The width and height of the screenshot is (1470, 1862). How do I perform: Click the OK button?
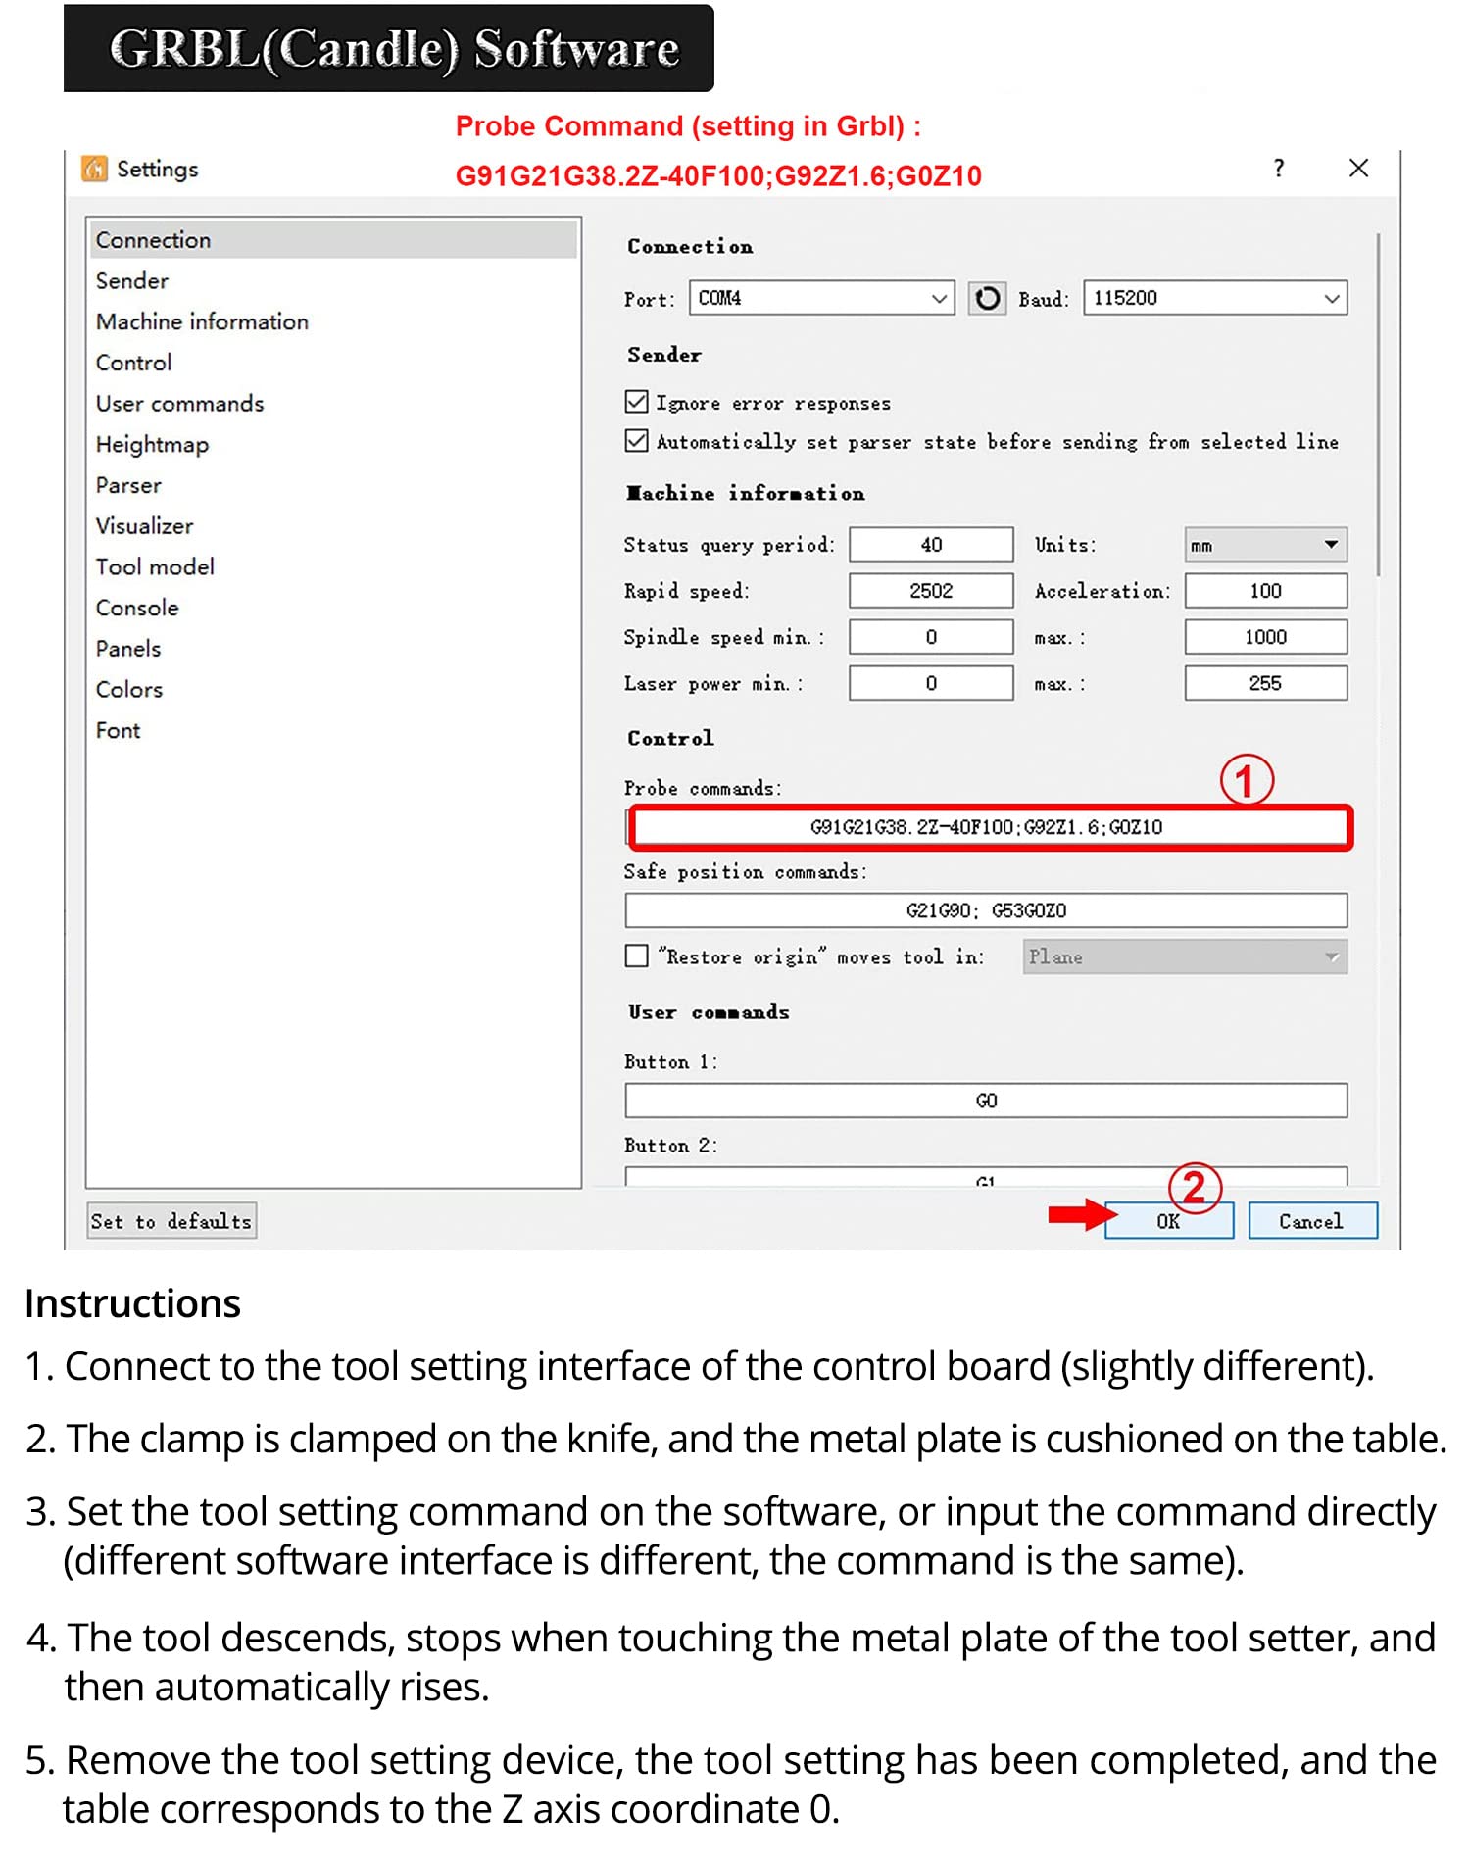pyautogui.click(x=1168, y=1221)
